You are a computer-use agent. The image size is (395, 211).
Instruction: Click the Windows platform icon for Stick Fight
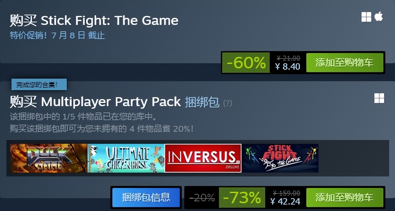coord(366,17)
